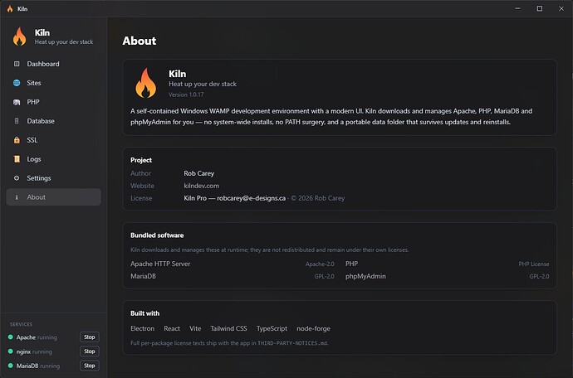The height and width of the screenshot is (378, 573).
Task: Click the About page heading
Action: (140, 41)
